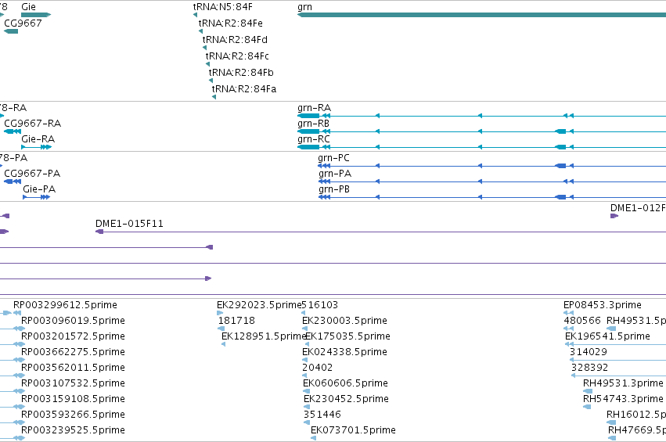Screen dimensions: 666x442
Task: Select the grn-RB transcript label
Action: [314, 124]
